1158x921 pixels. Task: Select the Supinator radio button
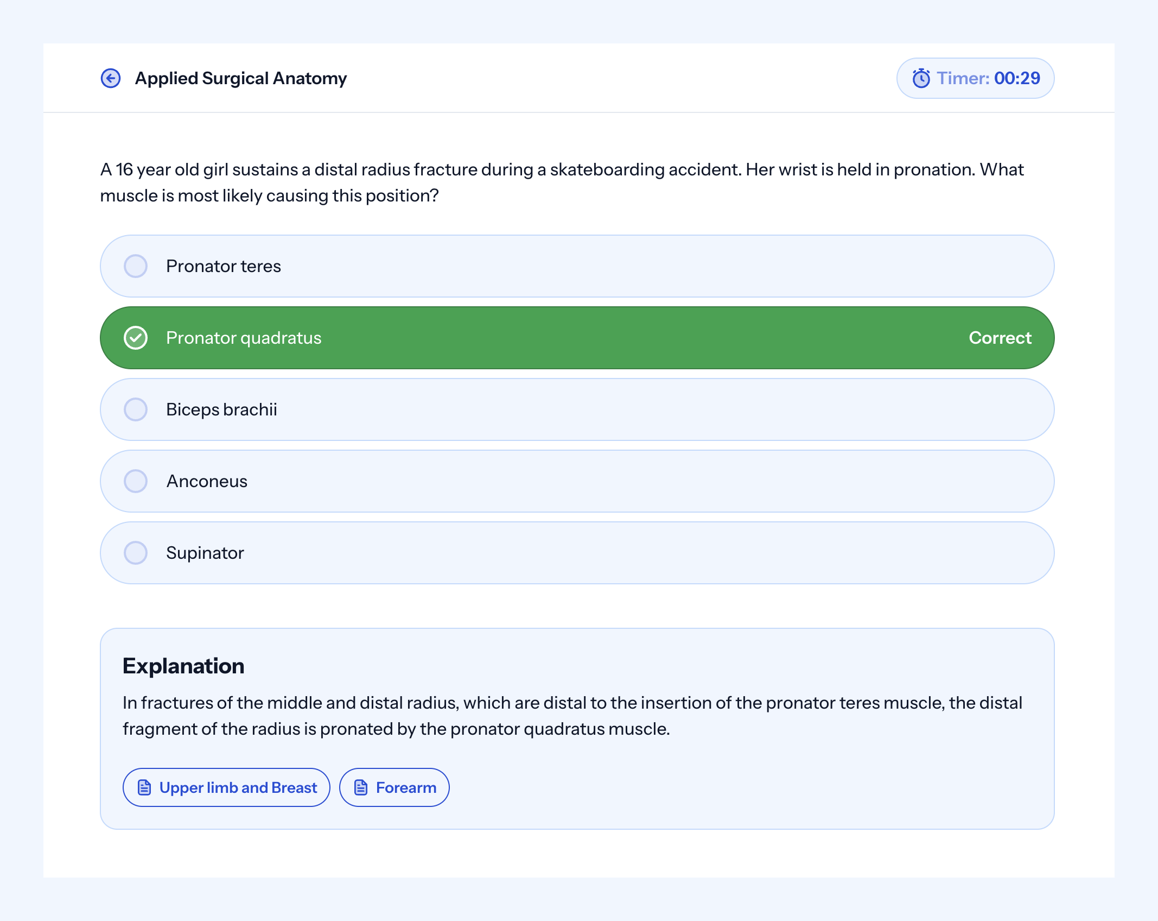pos(136,553)
